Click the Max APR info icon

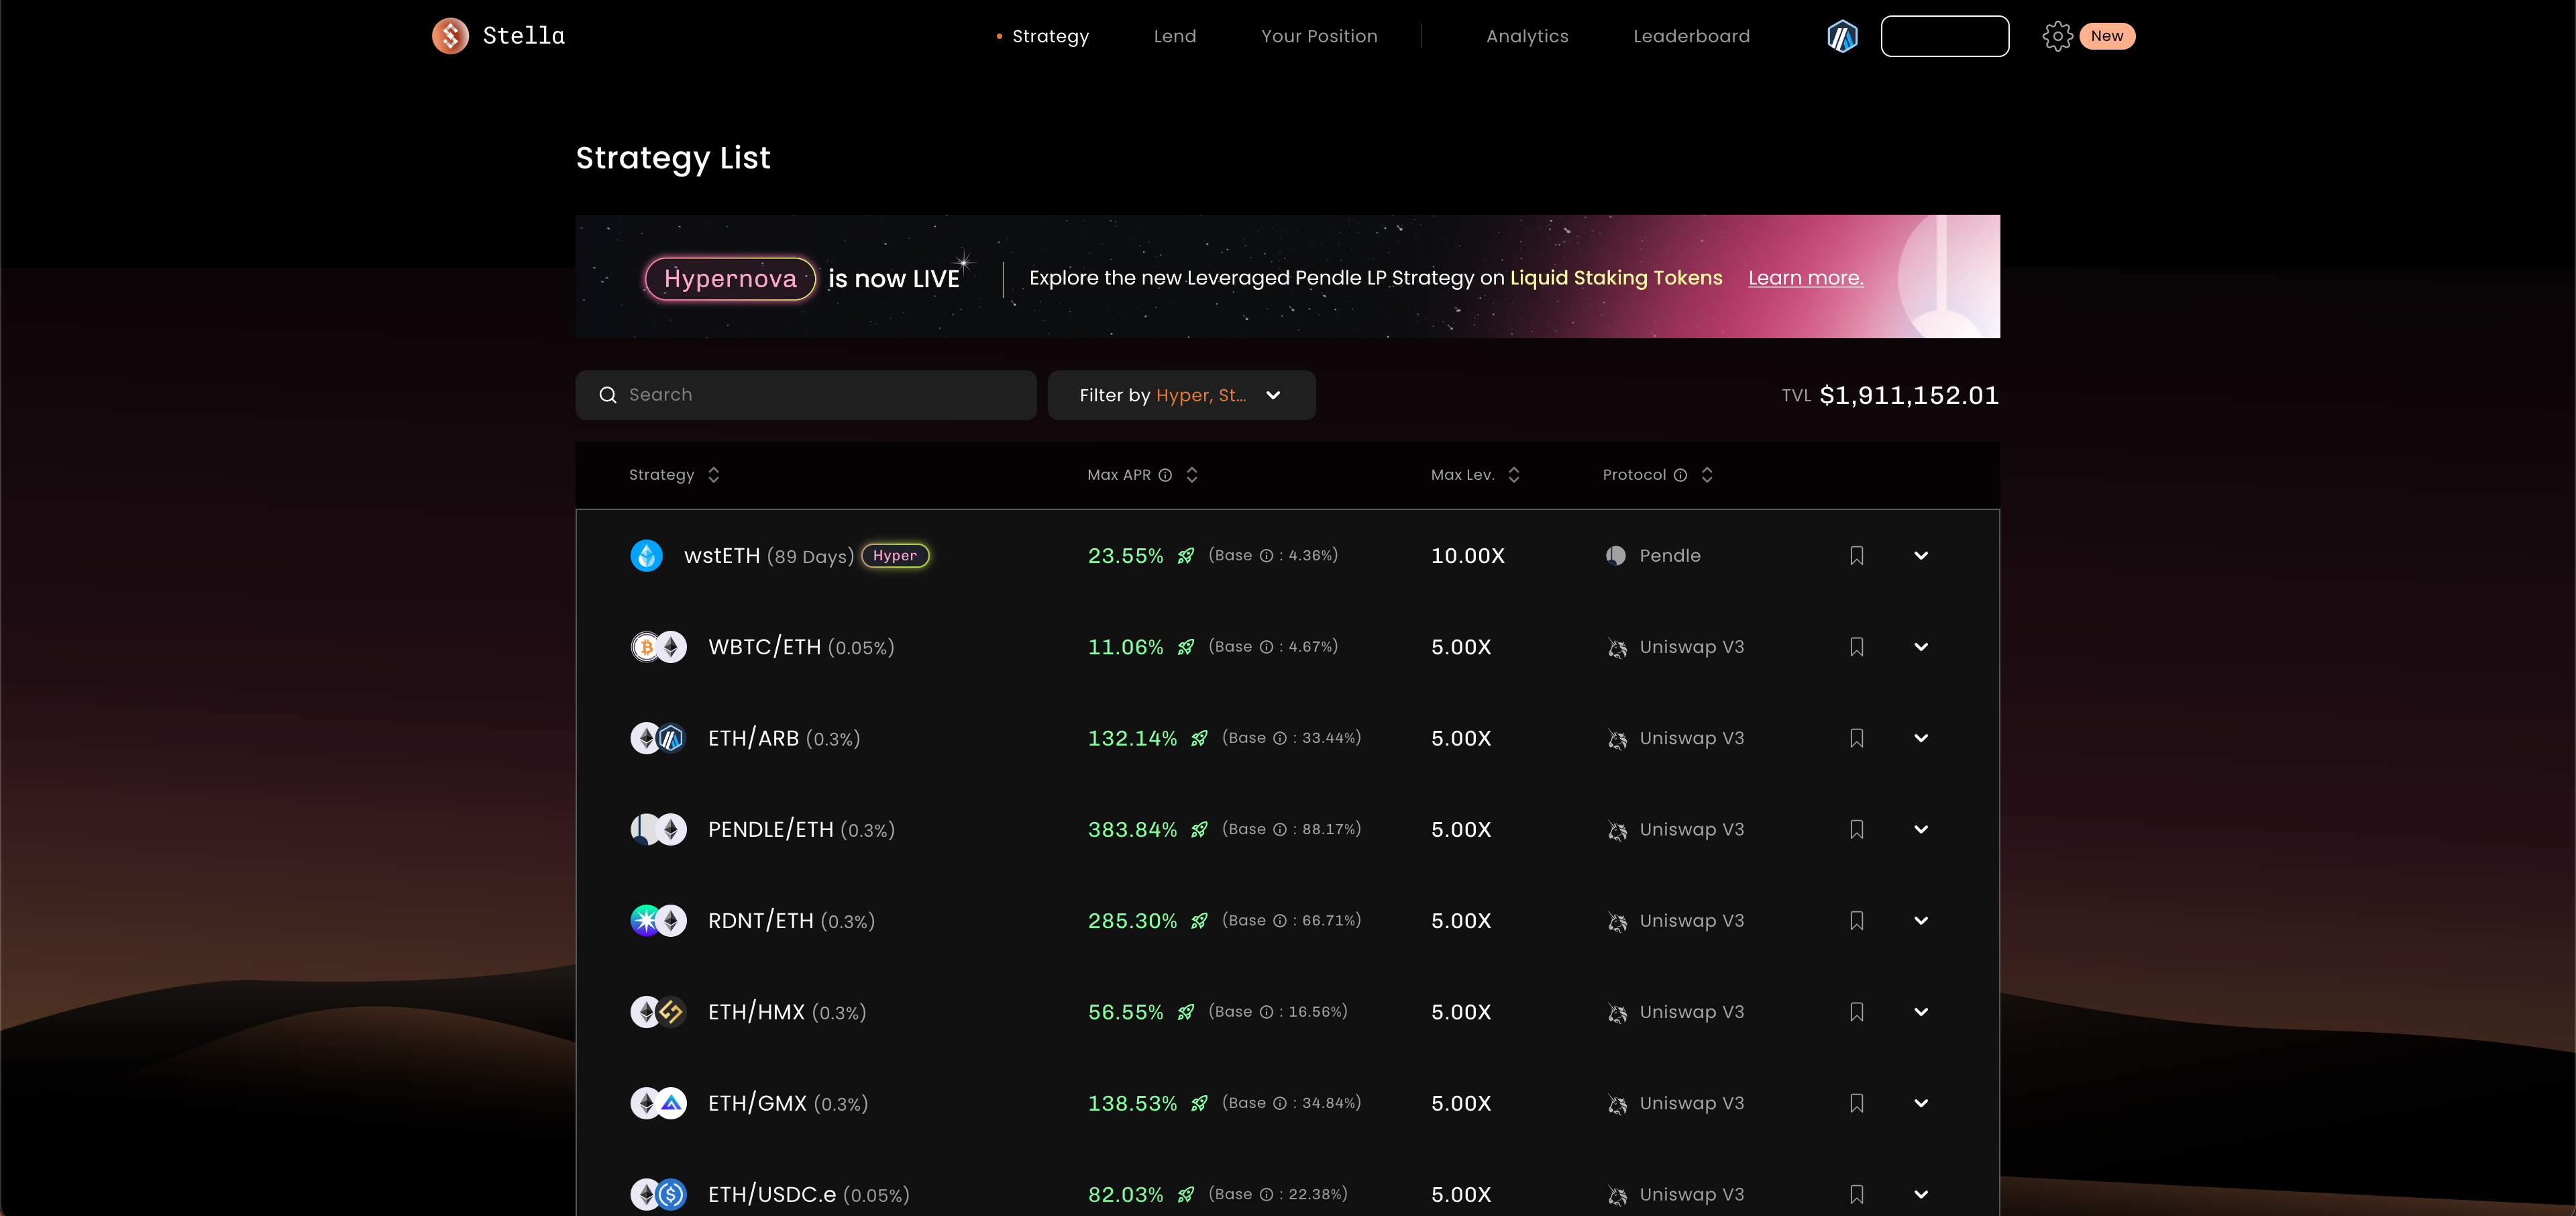pyautogui.click(x=1165, y=475)
